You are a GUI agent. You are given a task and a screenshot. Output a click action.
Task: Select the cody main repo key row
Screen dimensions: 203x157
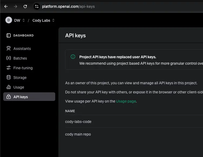[134, 134]
